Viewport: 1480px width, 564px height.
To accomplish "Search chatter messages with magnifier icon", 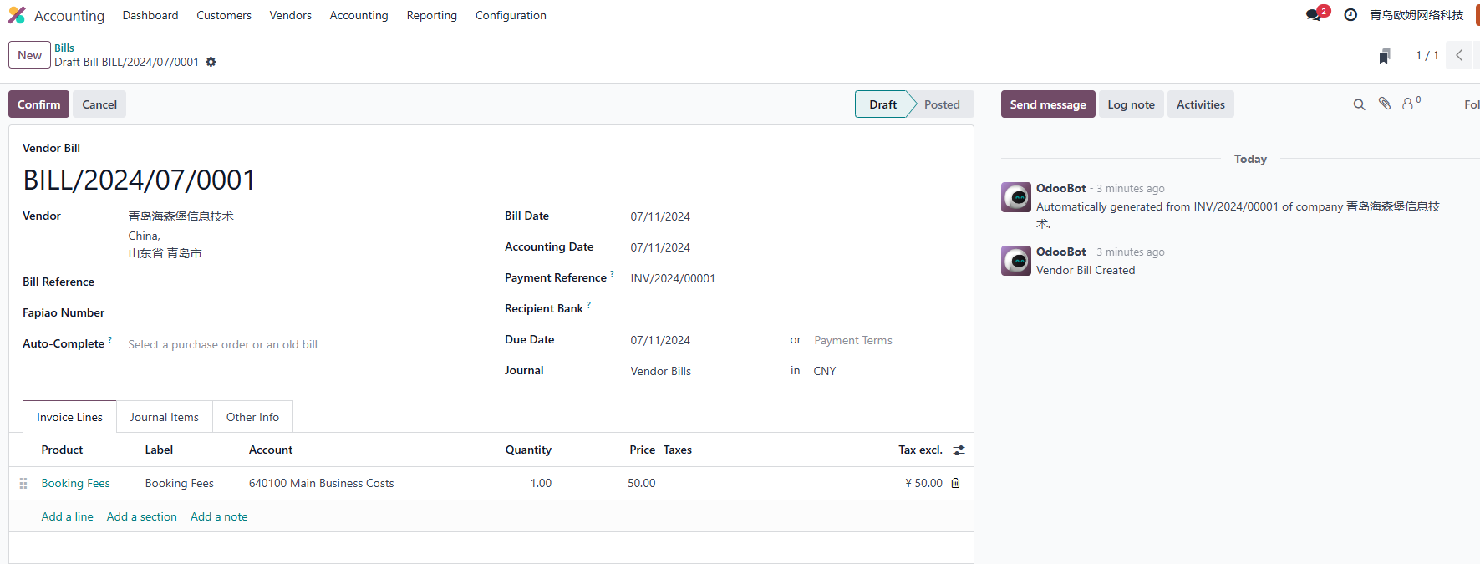I will [x=1359, y=104].
